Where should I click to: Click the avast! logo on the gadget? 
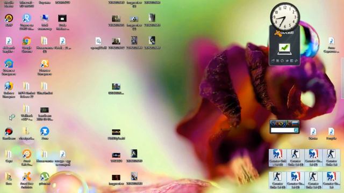pos(284,33)
